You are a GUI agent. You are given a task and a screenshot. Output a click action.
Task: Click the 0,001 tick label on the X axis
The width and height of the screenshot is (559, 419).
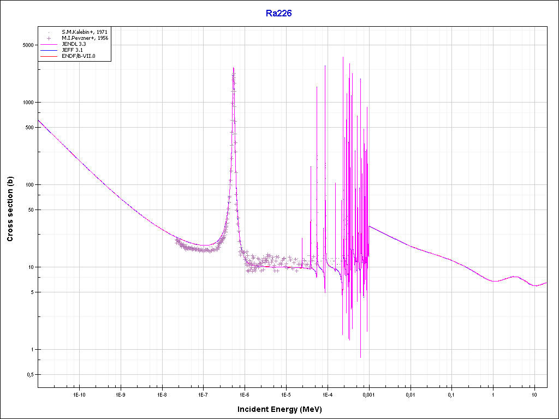point(369,394)
